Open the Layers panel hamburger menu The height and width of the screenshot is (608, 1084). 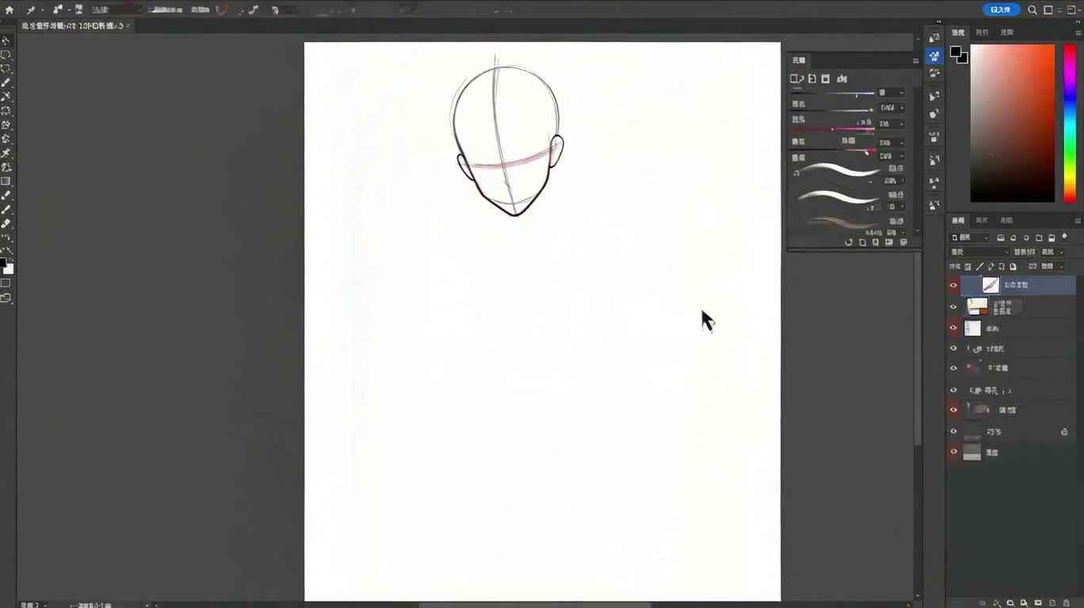[x=1078, y=221]
